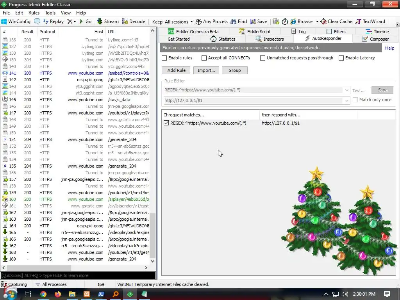Image resolution: width=400 pixels, height=300 pixels.
Task: Click the QuickExec command box
Action: (78, 275)
